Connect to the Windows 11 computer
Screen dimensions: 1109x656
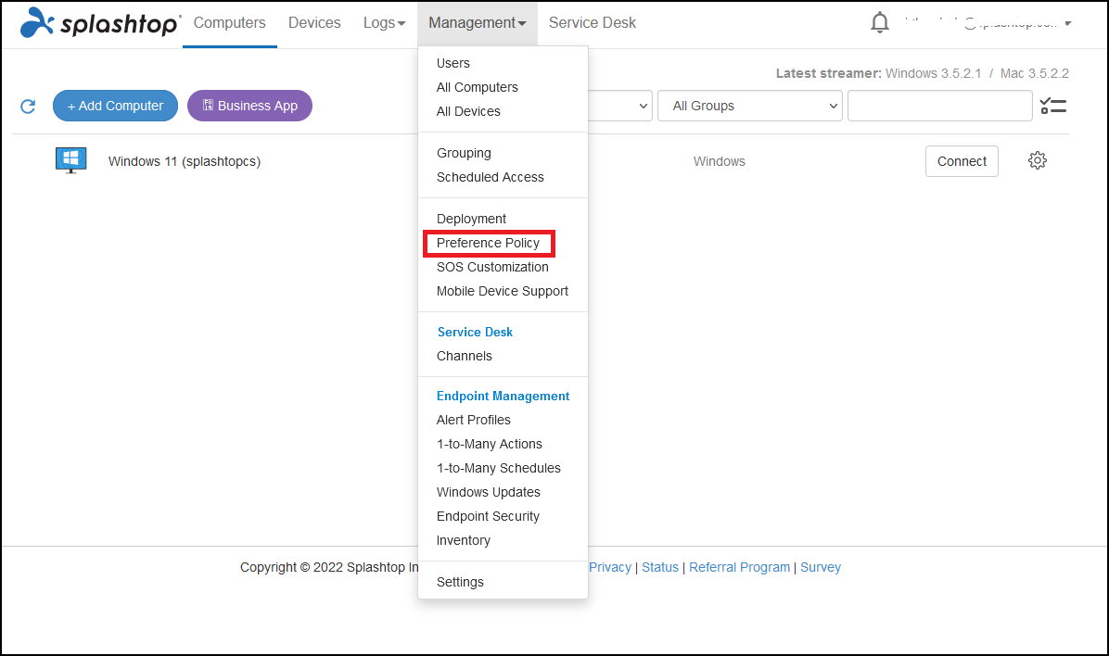[962, 161]
